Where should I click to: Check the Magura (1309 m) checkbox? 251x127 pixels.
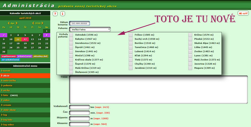(190, 68)
